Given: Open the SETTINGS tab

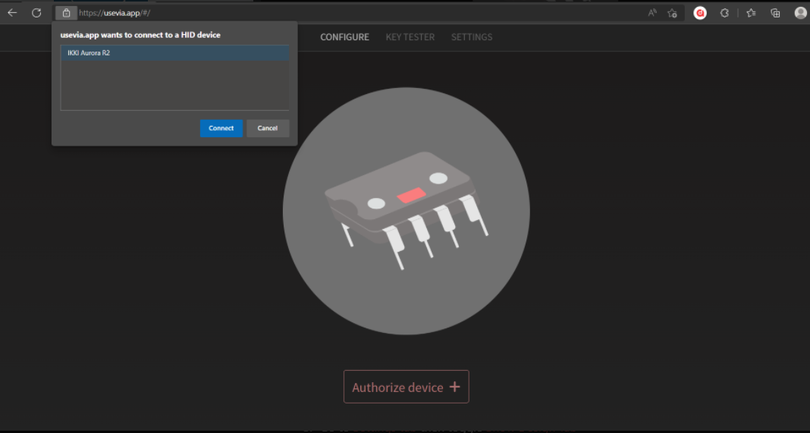Looking at the screenshot, I should point(472,37).
